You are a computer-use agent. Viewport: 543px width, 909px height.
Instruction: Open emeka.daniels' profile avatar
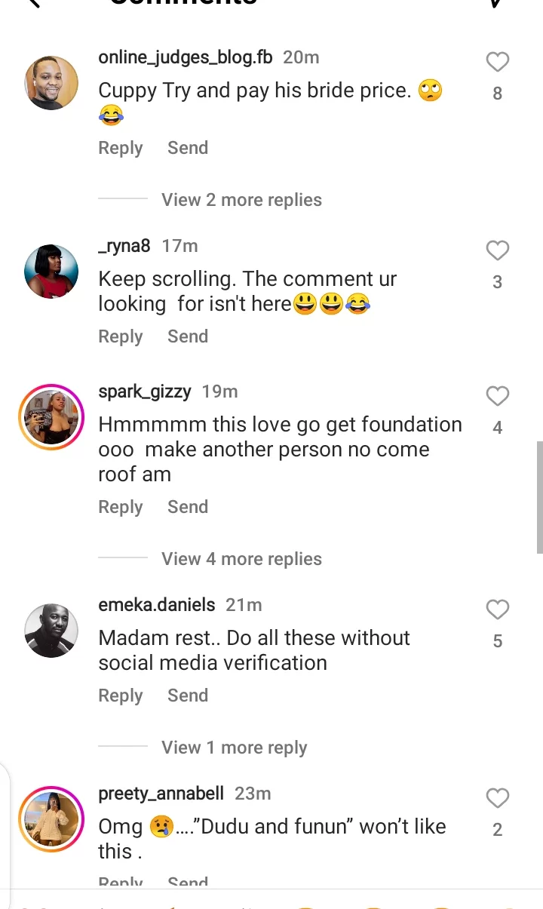click(x=52, y=631)
